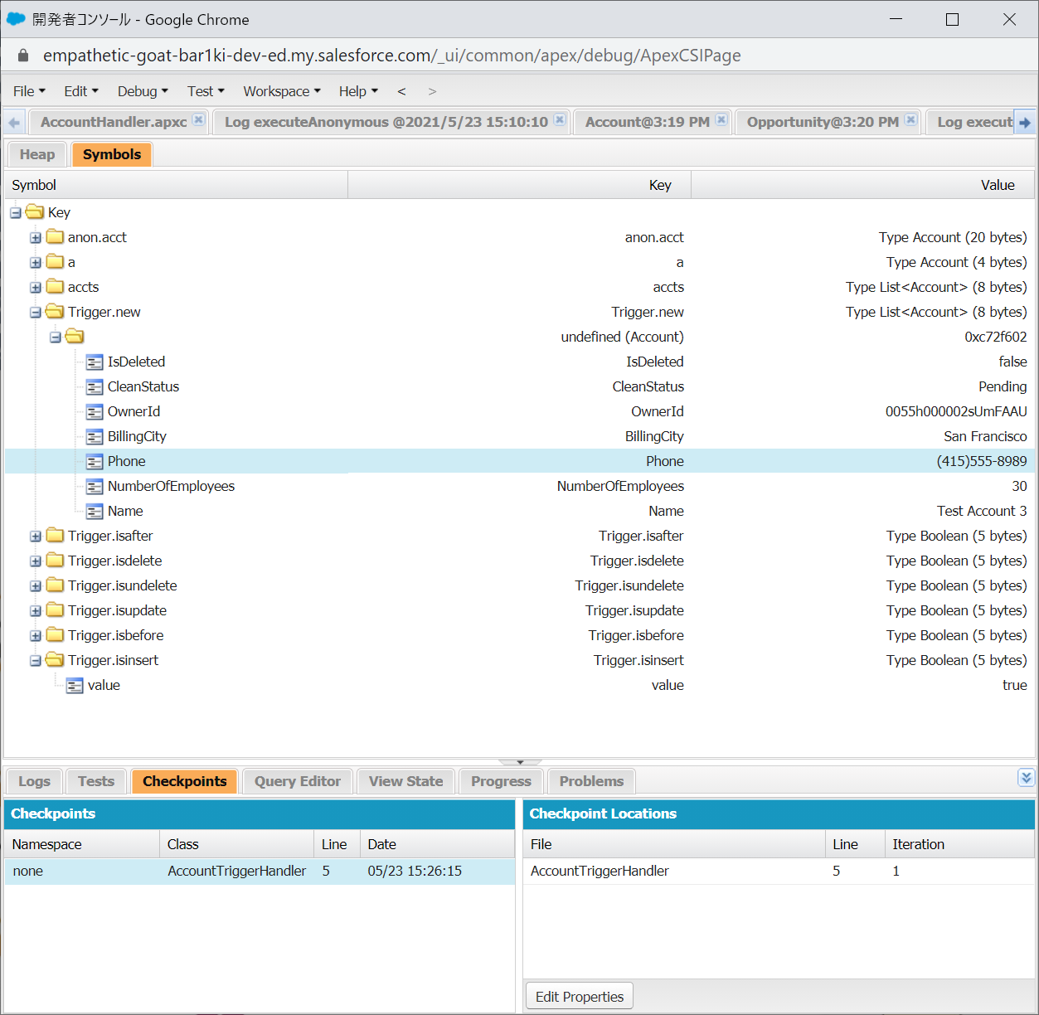Click the IsDeleted field icon
This screenshot has height=1015, width=1039.
point(95,362)
